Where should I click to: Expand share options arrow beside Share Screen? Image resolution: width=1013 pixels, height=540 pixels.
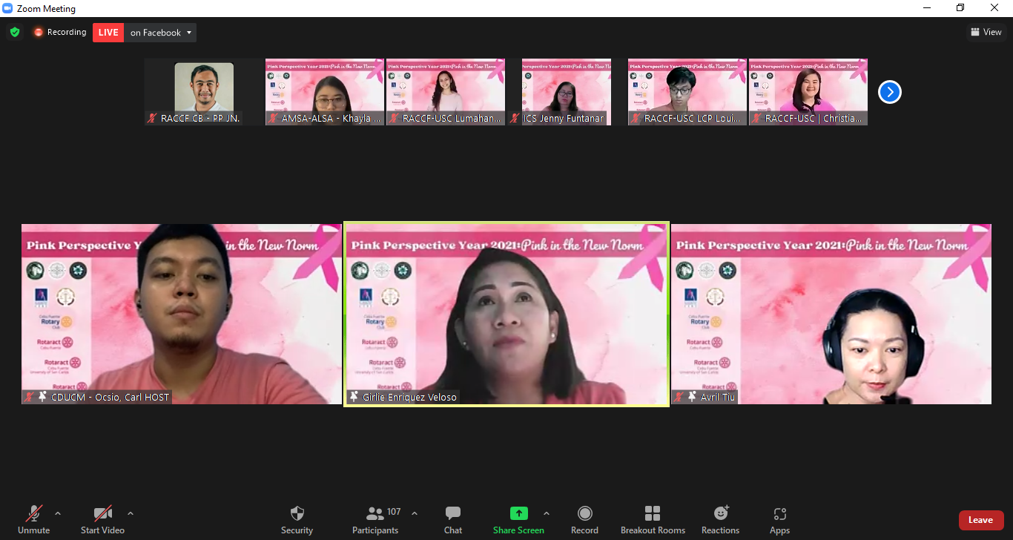(x=547, y=513)
